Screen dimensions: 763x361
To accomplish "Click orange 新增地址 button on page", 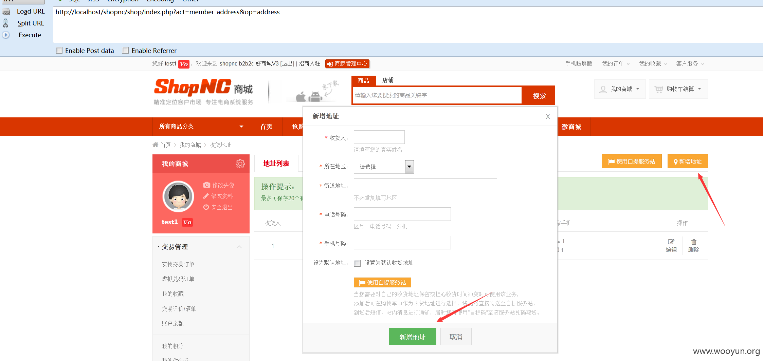I will pos(688,161).
